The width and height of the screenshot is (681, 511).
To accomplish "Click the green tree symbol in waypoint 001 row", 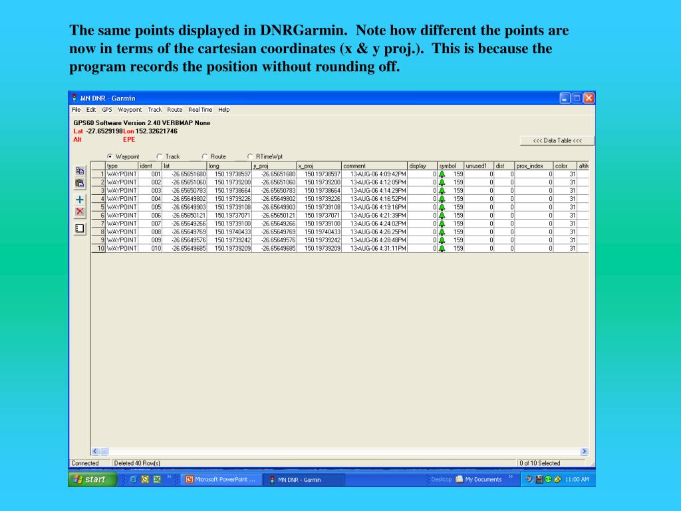I will point(442,174).
